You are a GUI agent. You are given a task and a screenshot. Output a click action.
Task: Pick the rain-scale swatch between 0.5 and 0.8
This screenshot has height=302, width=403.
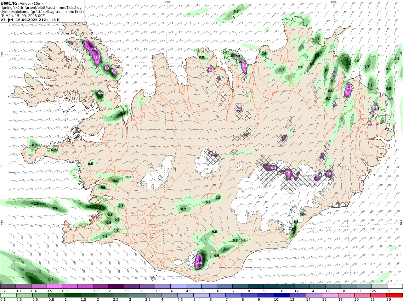[41, 295]
